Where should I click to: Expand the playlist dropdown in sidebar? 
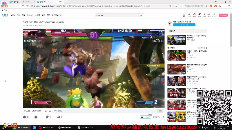[x=205, y=31]
